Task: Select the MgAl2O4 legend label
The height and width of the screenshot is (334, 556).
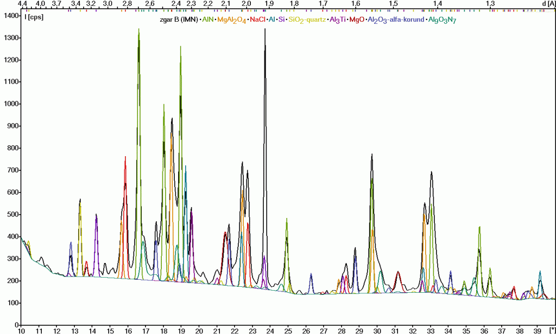Action: click(x=231, y=20)
